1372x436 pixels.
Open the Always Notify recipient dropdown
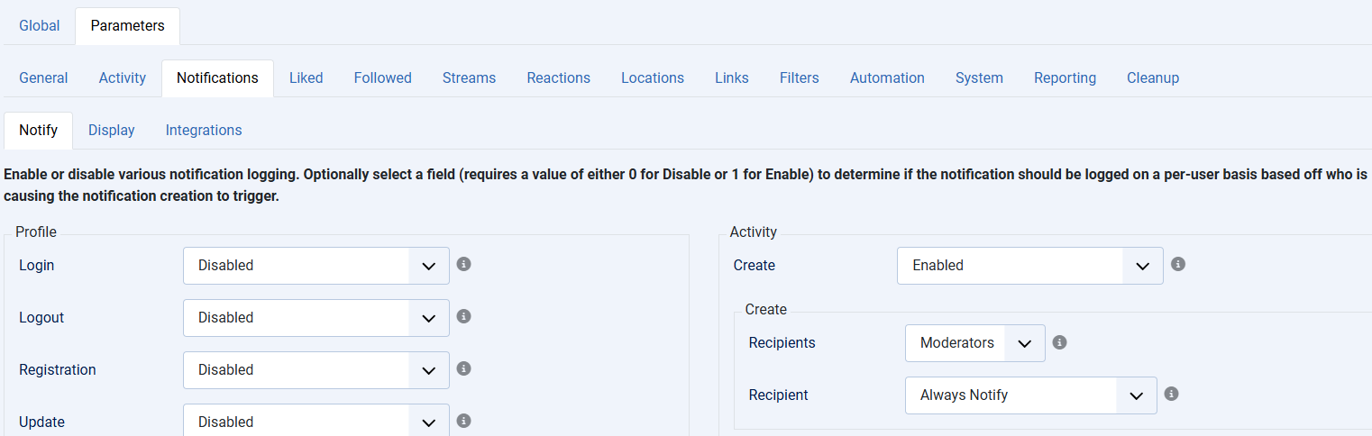pos(1031,395)
